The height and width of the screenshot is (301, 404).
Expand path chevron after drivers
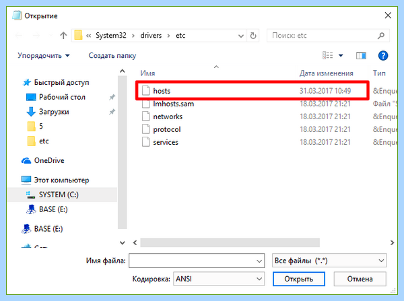[168, 36]
